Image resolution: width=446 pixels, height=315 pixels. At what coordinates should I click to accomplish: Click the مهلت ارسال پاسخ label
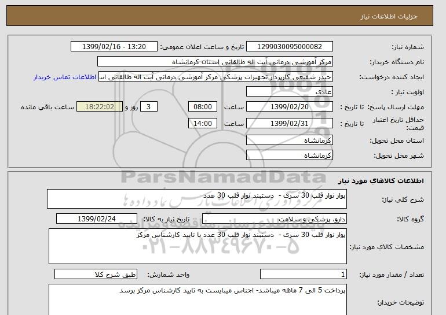(x=396, y=108)
